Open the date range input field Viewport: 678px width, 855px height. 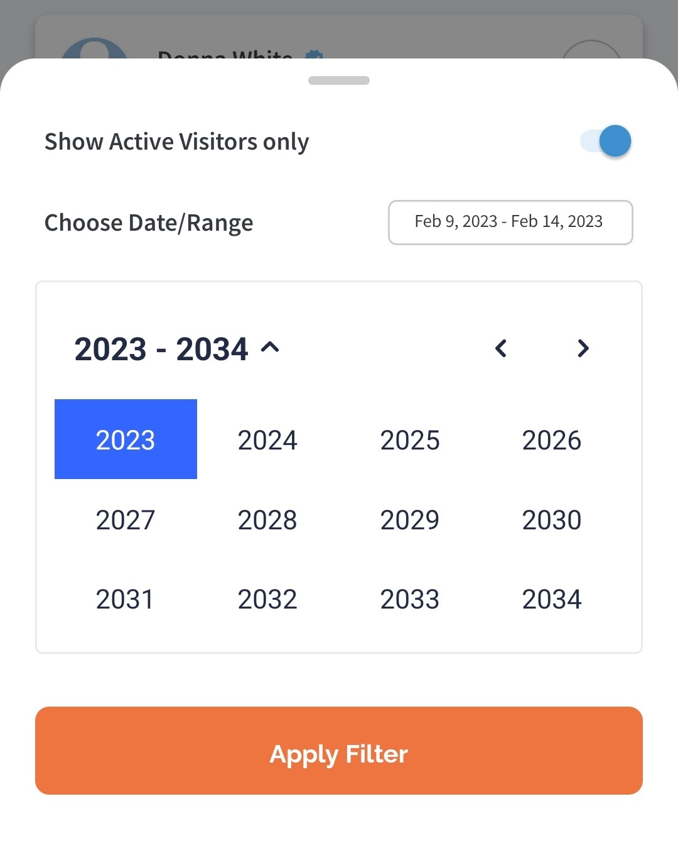(x=510, y=223)
